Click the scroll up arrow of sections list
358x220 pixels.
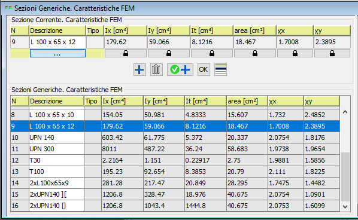(x=345, y=112)
